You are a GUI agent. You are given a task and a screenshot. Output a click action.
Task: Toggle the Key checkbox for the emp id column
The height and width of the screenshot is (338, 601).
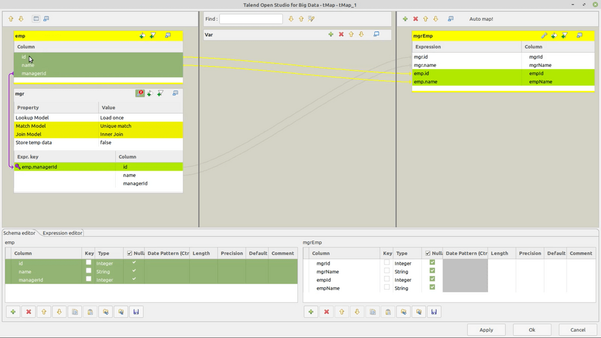88,262
